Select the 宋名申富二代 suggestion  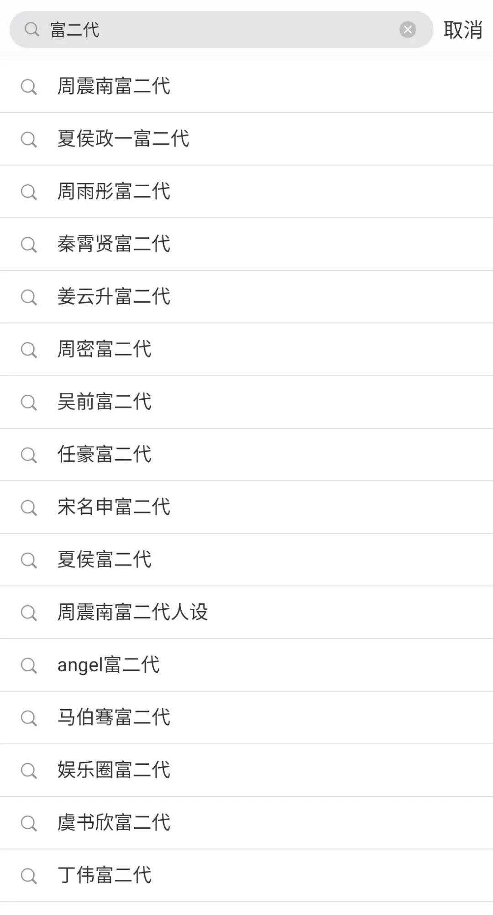click(x=114, y=507)
